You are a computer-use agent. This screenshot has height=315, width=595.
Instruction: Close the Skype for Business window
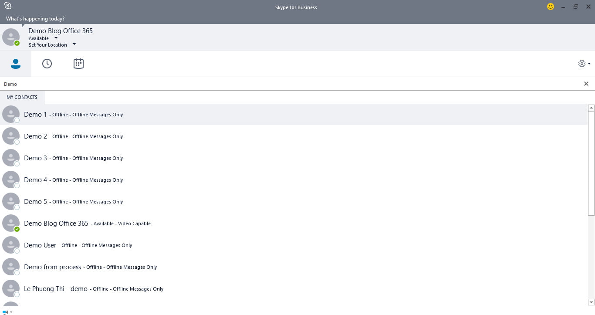click(588, 7)
